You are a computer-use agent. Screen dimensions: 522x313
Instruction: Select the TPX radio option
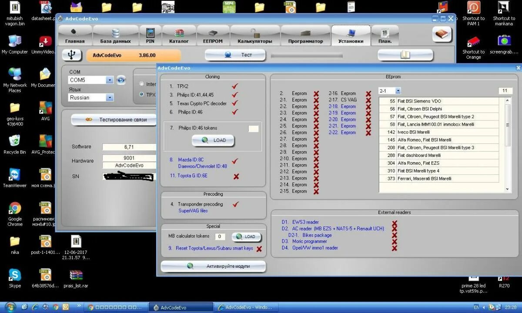142,94
